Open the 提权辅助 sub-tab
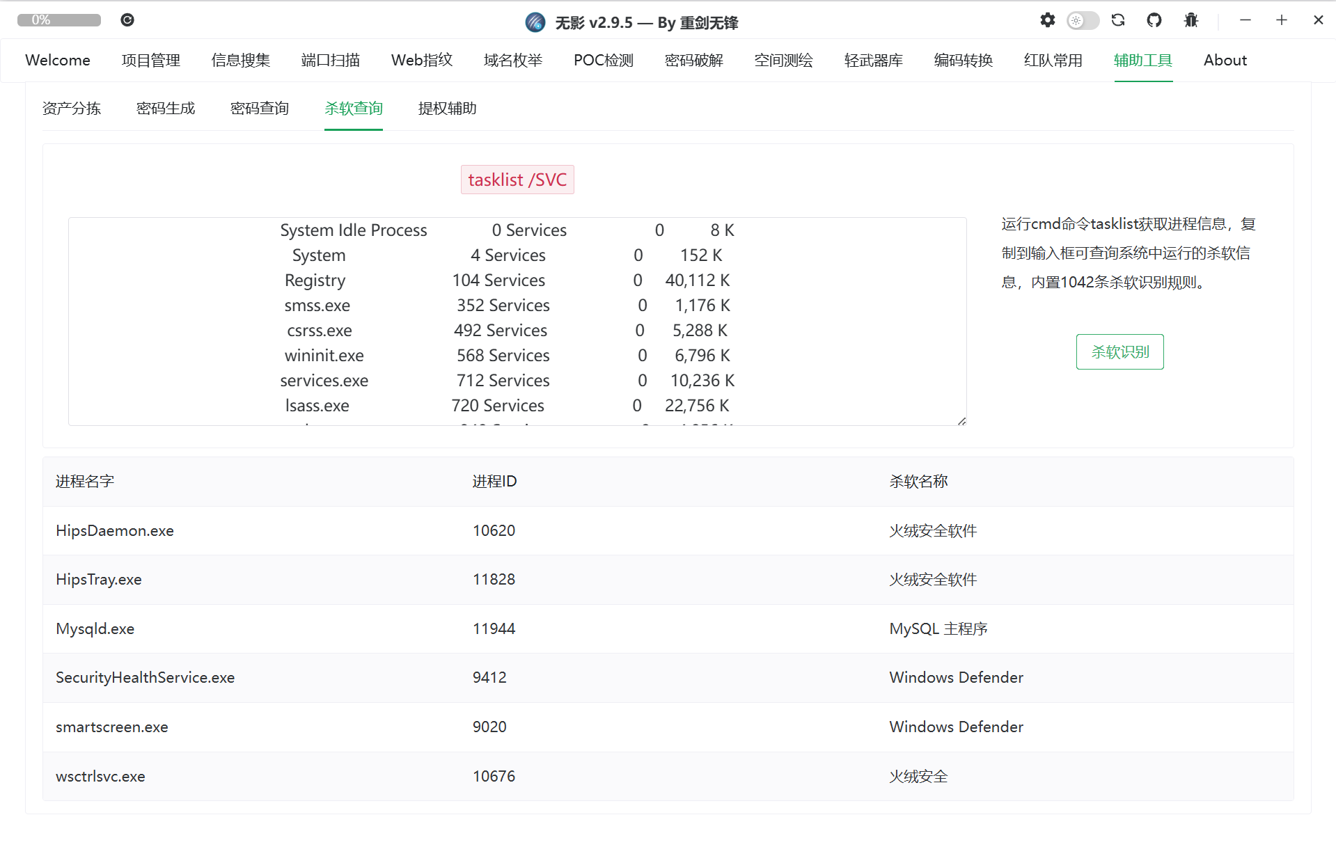 tap(447, 109)
